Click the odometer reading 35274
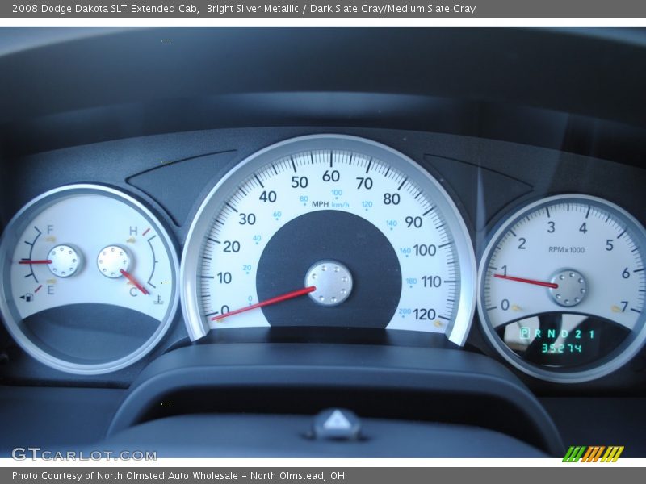Screen dimensions: 646x484 (x=560, y=348)
